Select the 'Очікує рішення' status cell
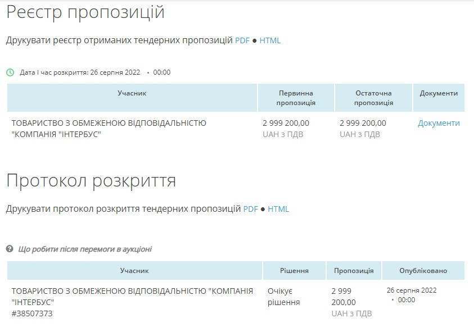474x332 pixels. tap(283, 297)
